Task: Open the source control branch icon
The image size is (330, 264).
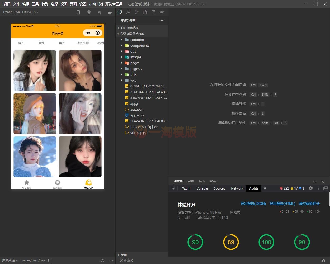Action: pyautogui.click(x=136, y=12)
